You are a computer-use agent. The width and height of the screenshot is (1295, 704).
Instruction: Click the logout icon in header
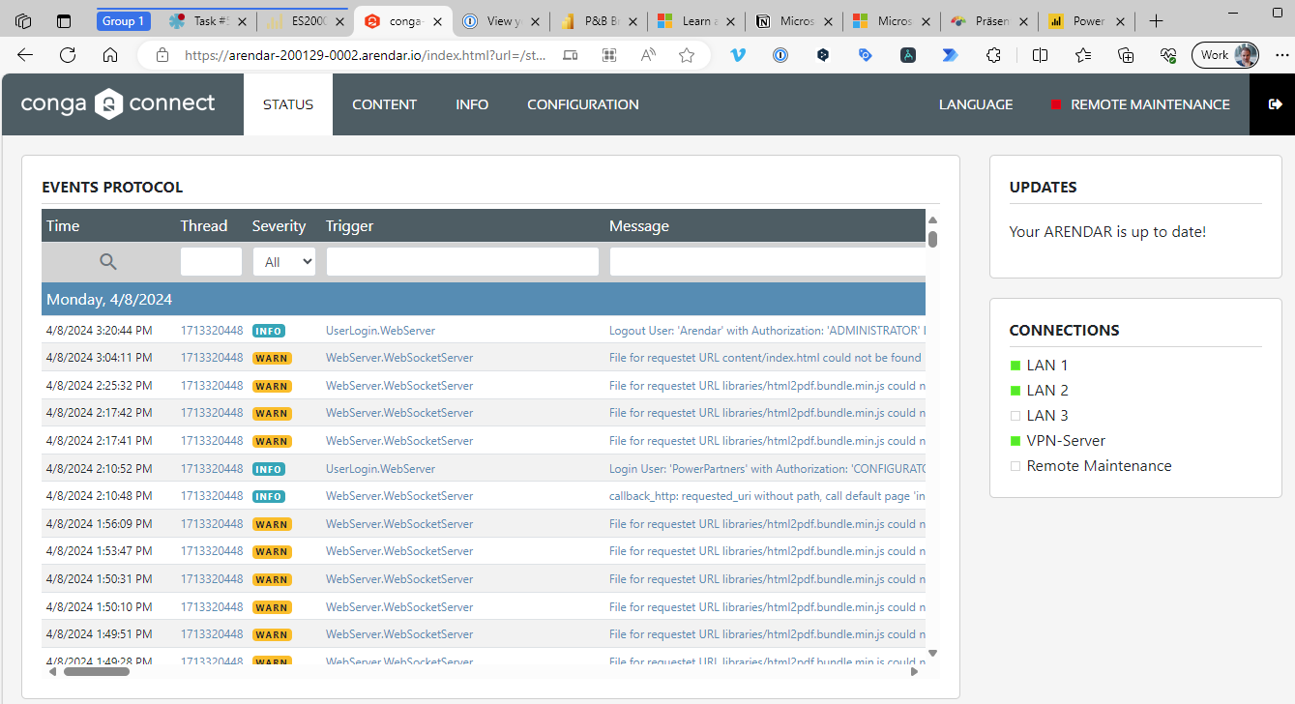click(x=1275, y=104)
